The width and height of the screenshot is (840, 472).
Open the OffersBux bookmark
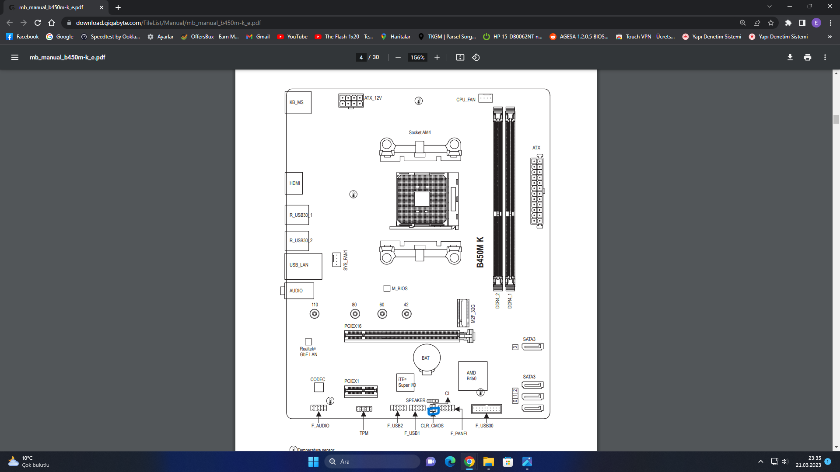pos(210,37)
